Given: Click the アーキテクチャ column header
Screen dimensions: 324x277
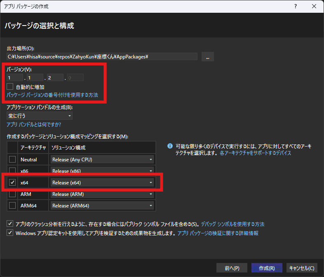Looking at the screenshot, I should tap(33, 147).
